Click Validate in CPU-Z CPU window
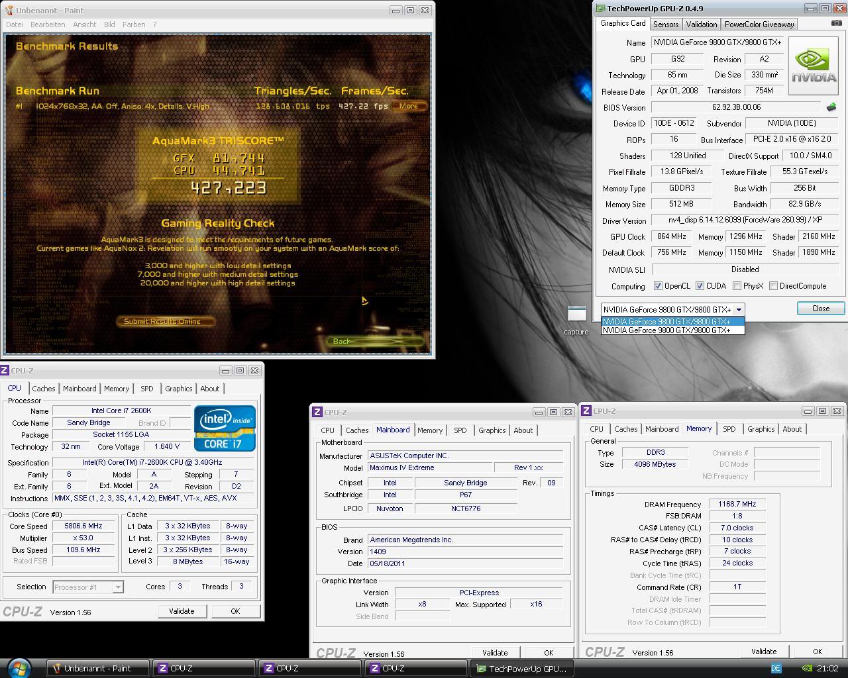Viewport: 848px width, 678px height. (x=182, y=611)
